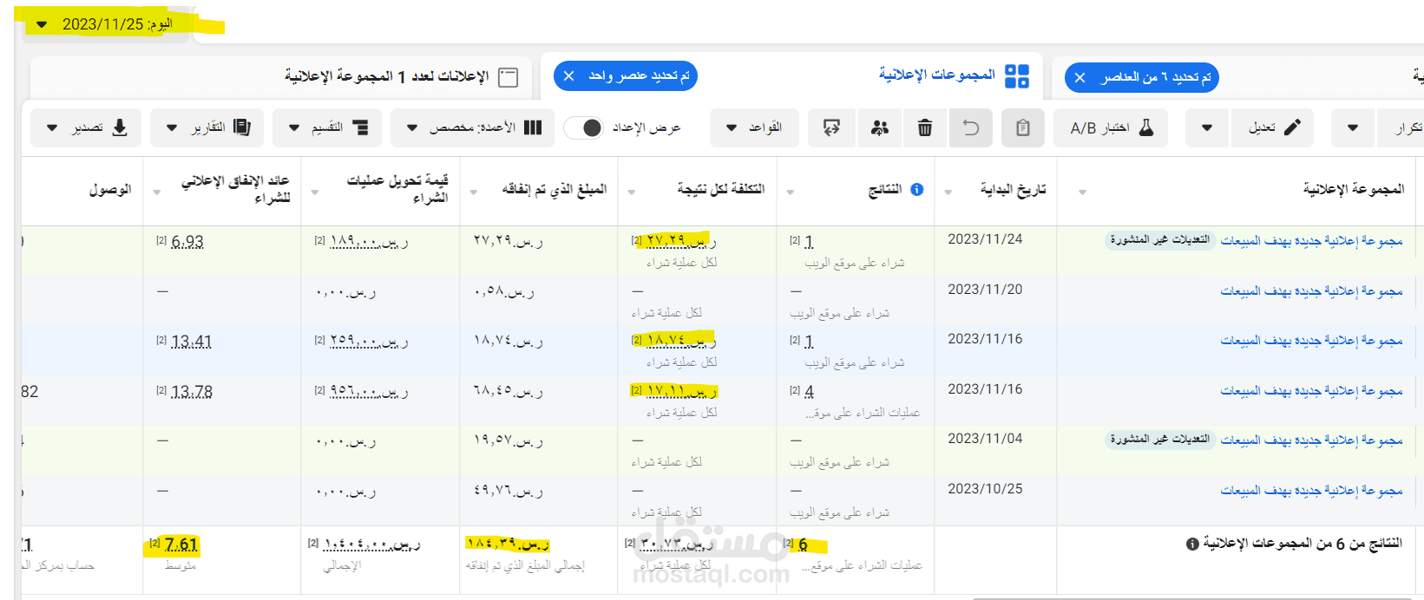
Task: Click ROAS value 13.41
Action: click(192, 342)
